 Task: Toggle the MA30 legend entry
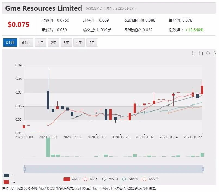(150, 179)
